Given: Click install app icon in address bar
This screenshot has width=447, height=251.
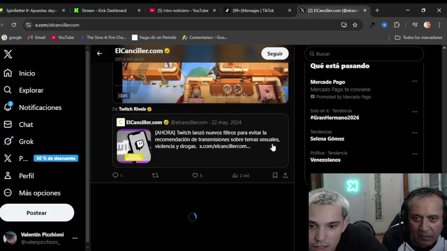Looking at the screenshot, I should [x=344, y=25].
